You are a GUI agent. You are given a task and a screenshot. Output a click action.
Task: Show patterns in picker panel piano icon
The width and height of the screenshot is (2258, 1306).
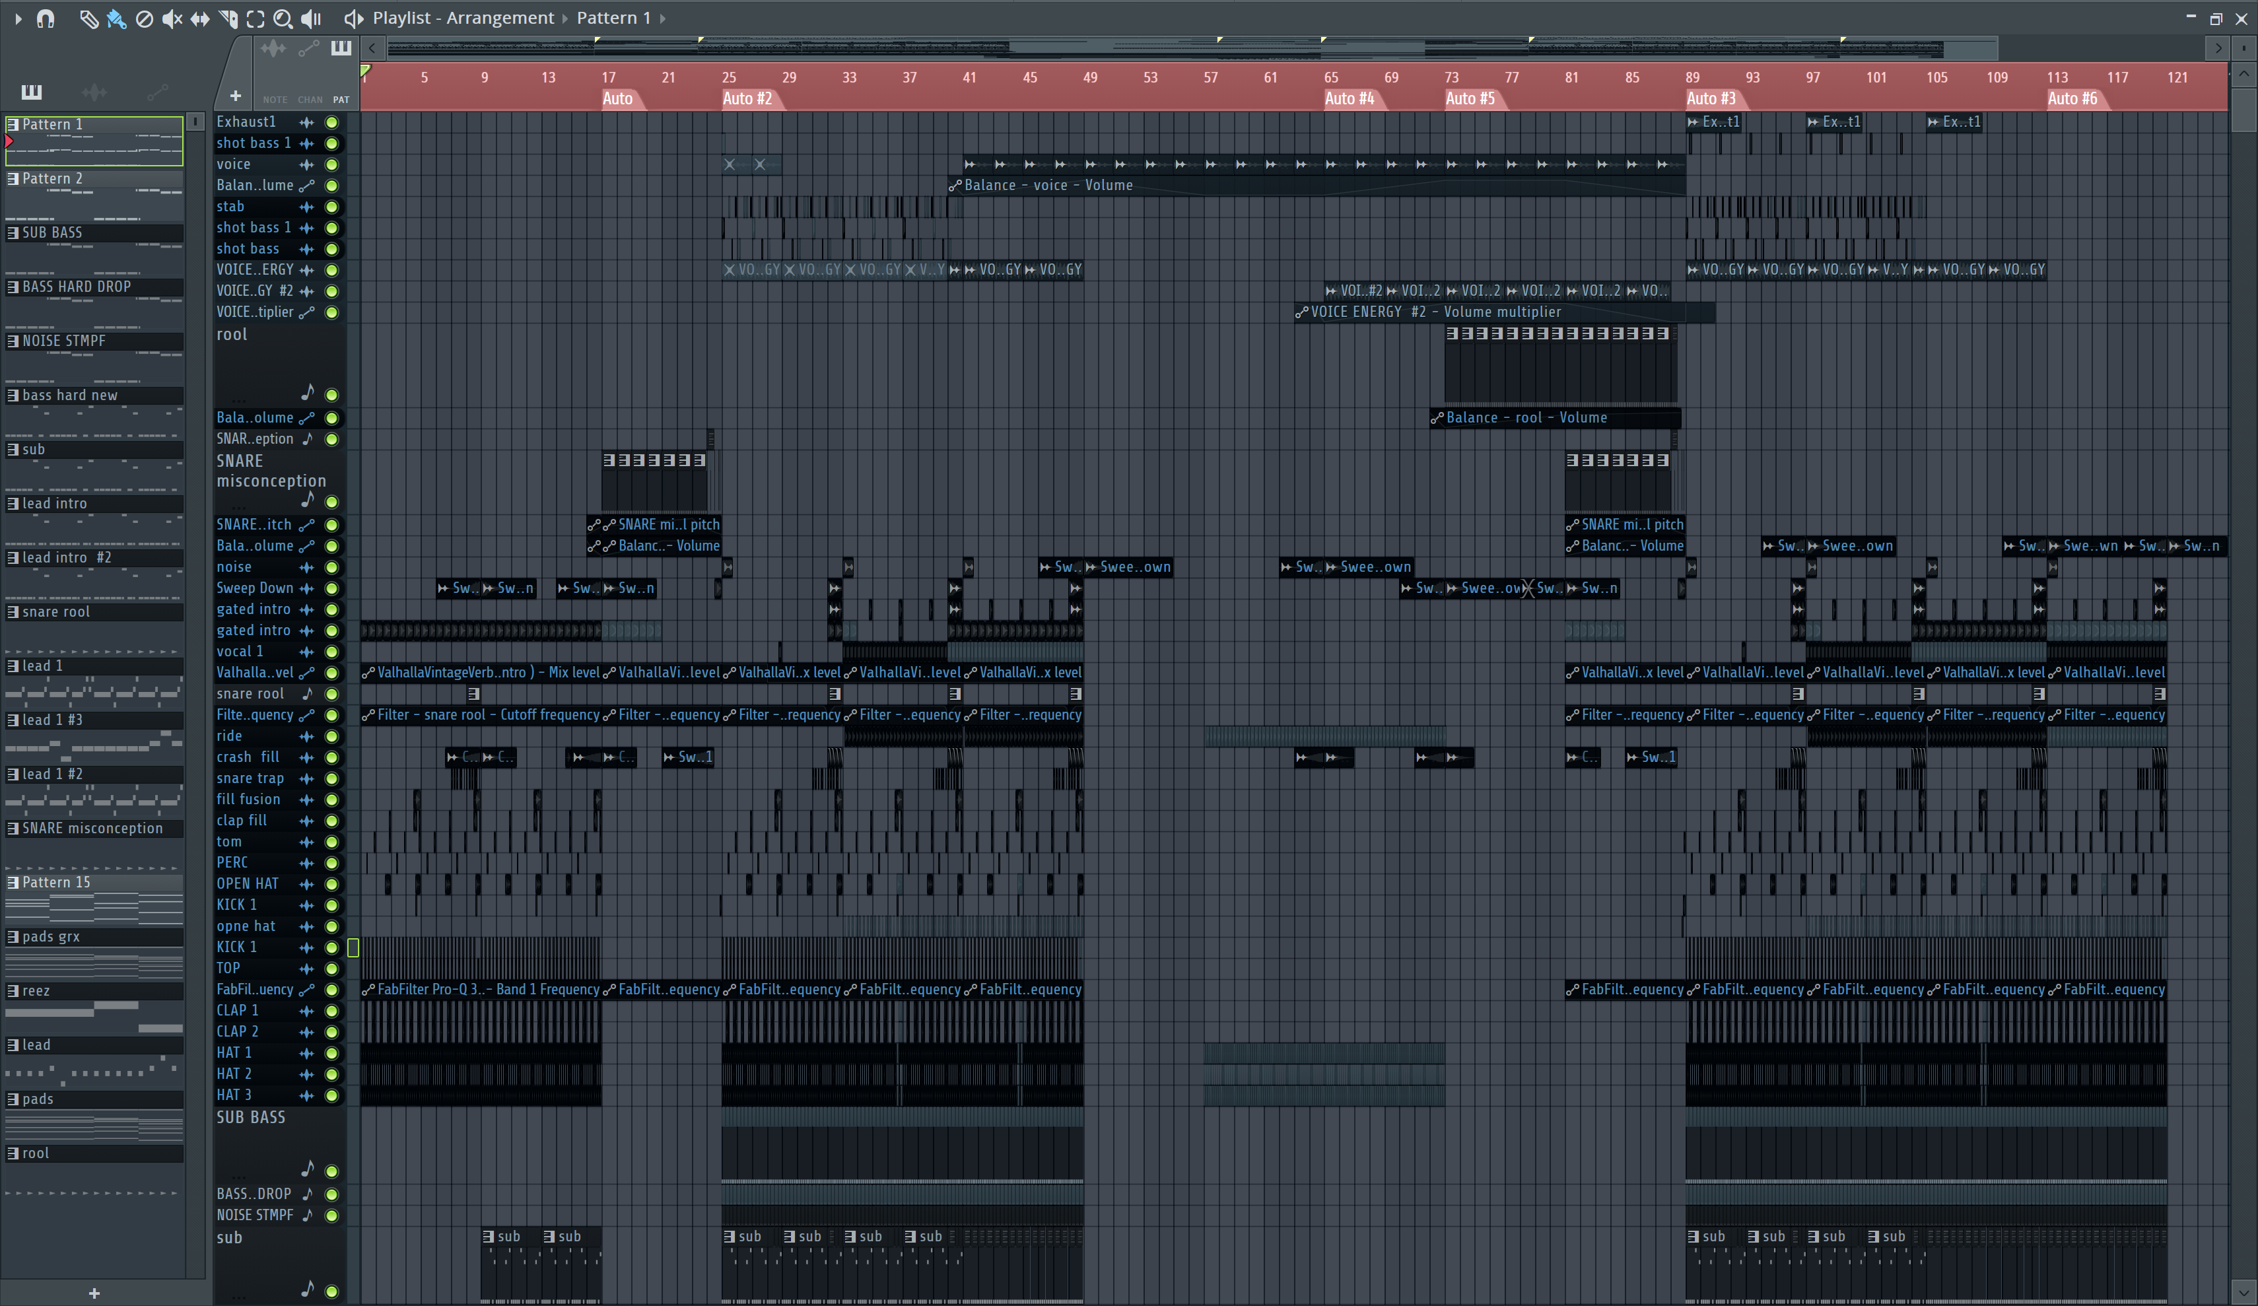32,91
